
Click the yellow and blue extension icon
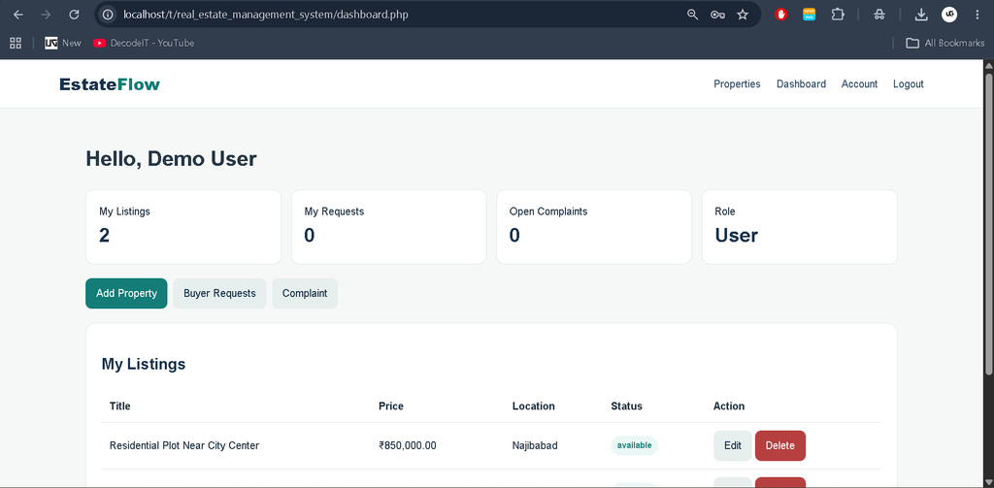click(810, 15)
